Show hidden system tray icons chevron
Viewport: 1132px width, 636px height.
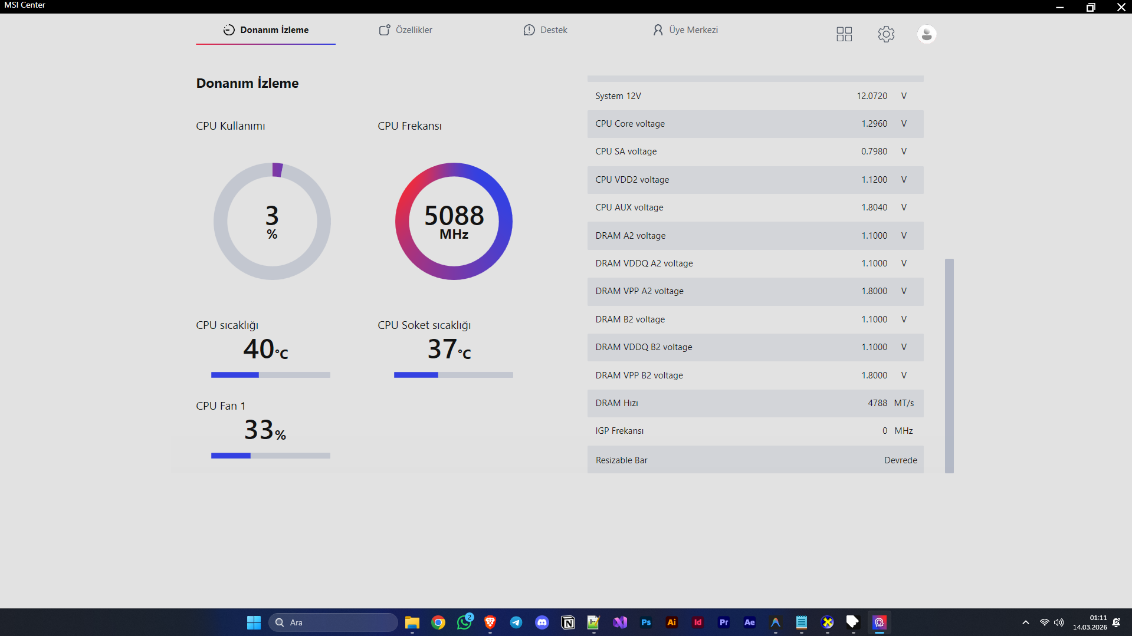(1026, 622)
